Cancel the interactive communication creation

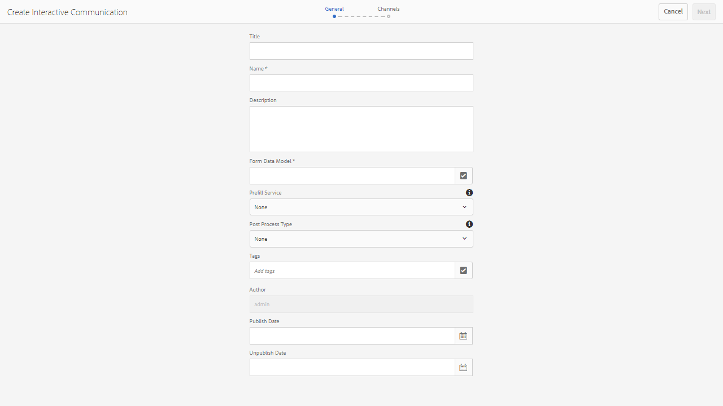(x=673, y=12)
